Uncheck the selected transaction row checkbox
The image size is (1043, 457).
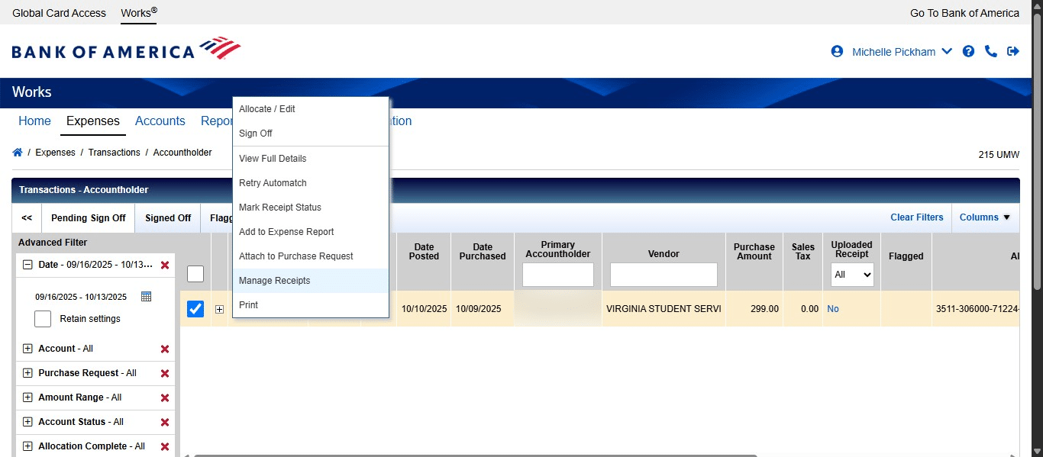195,308
